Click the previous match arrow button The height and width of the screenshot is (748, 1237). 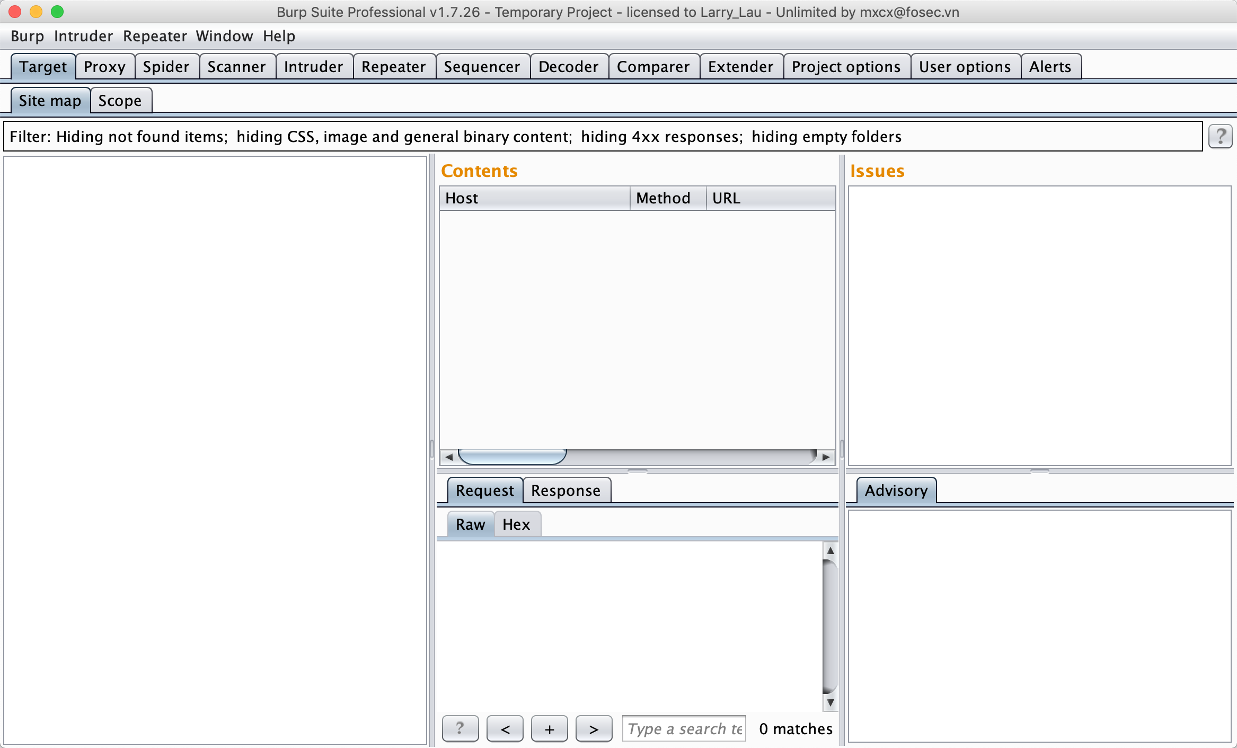coord(505,729)
